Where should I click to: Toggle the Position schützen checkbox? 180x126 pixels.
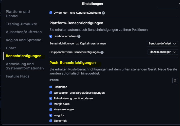click(51, 36)
